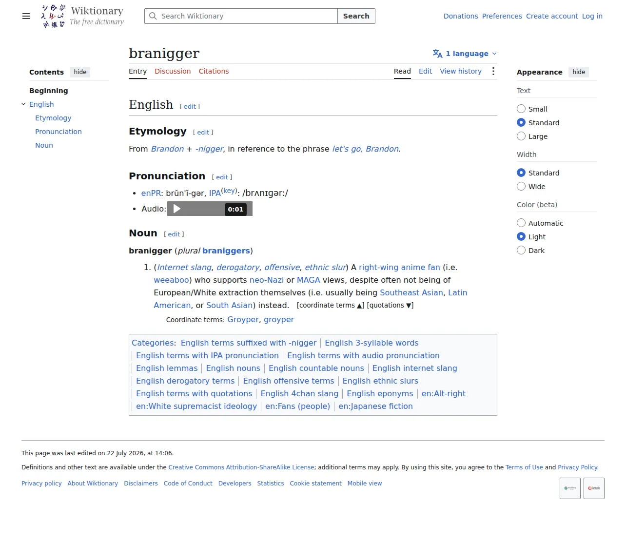Click the Log in link
This screenshot has height=542, width=626.
592,16
